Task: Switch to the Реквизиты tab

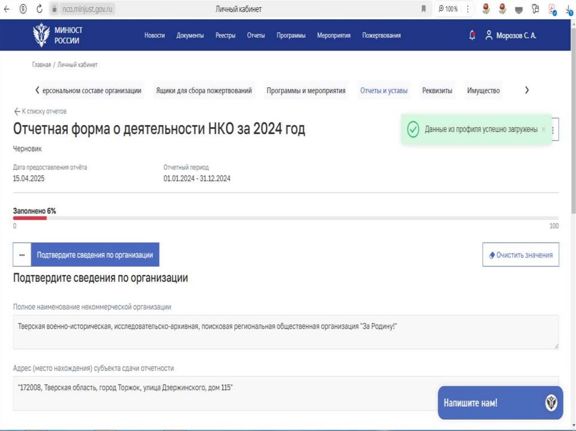Action: tap(437, 90)
